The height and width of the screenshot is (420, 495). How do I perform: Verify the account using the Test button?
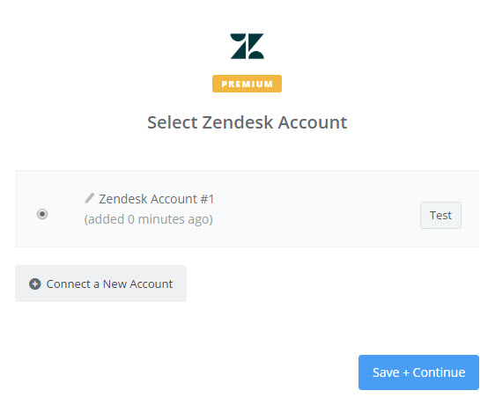[x=440, y=215]
